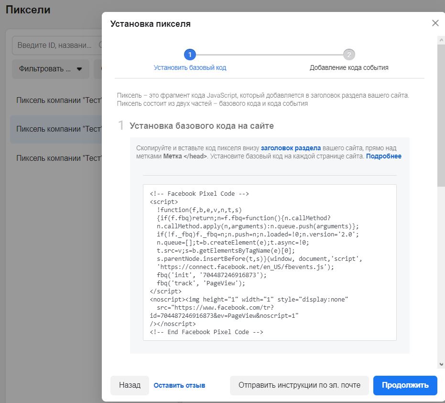Click the blue 'Продолжить' button
Viewport: 445px width, 403px height.
[x=405, y=385]
